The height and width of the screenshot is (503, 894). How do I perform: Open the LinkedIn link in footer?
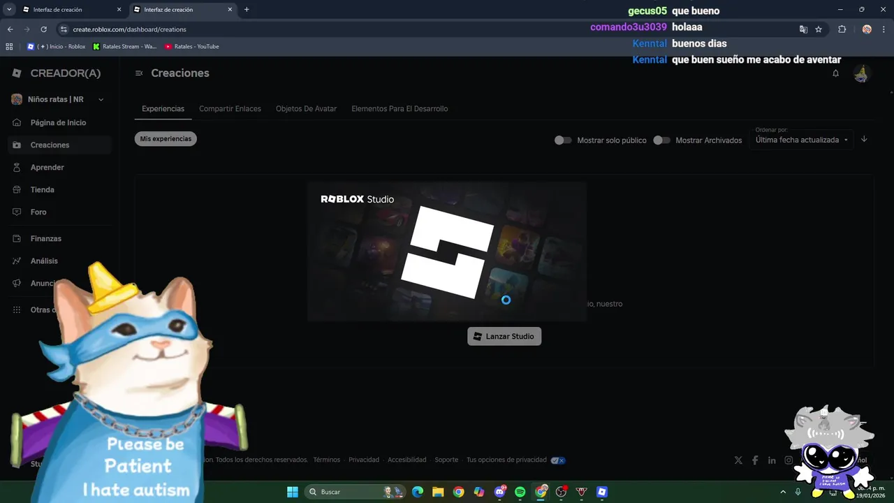[x=772, y=460]
